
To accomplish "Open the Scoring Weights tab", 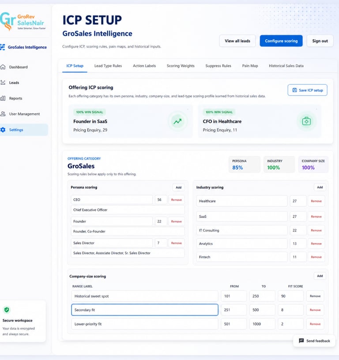I will tap(181, 66).
